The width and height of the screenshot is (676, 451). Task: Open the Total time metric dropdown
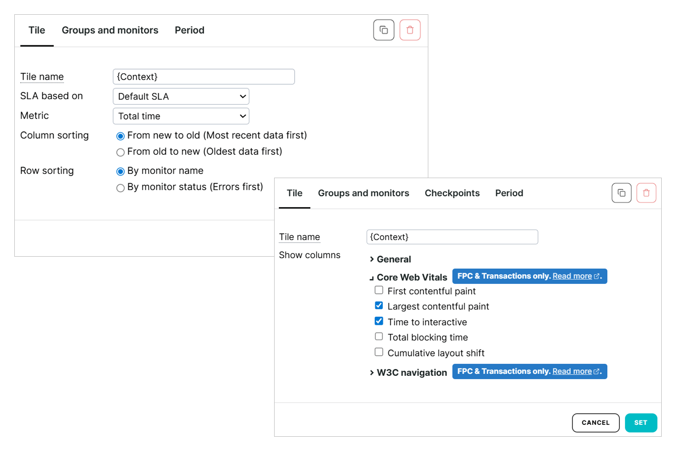point(181,116)
